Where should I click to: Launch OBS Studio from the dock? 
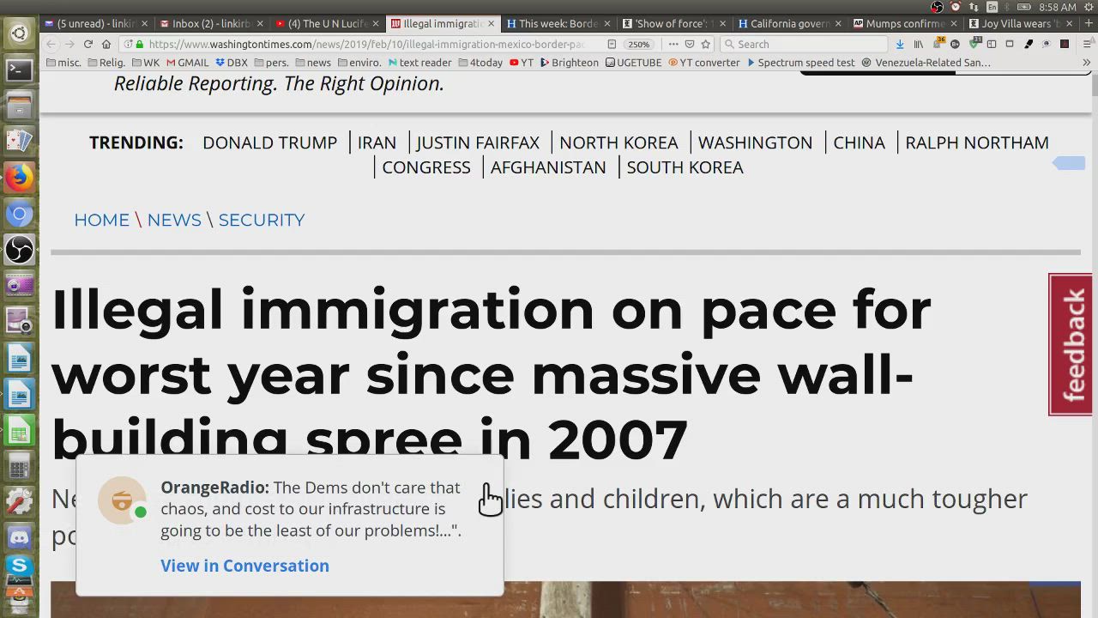coord(19,250)
